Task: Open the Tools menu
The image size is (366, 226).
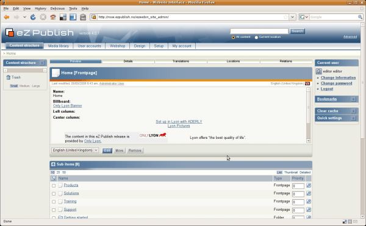Action: (73, 9)
